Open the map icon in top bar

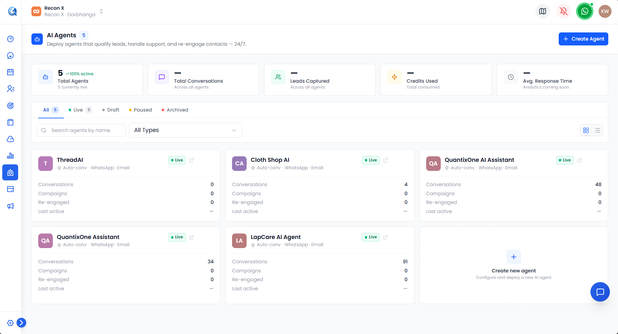pyautogui.click(x=542, y=11)
